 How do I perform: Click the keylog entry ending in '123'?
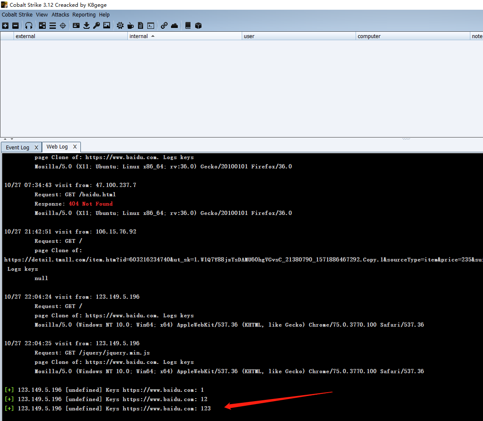[108, 408]
